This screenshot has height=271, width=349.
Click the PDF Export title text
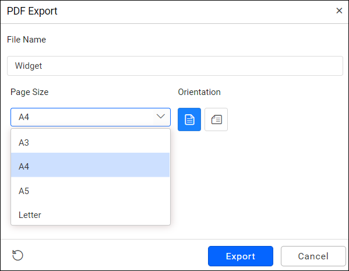[32, 11]
